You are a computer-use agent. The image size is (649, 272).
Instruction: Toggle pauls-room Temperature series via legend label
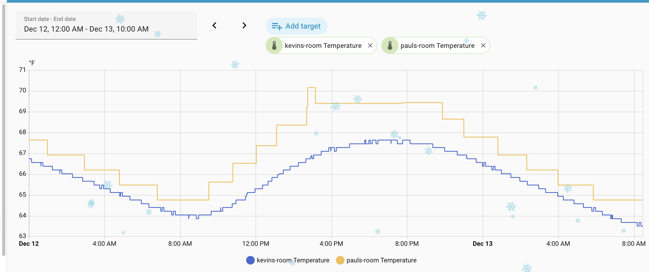[x=381, y=260]
